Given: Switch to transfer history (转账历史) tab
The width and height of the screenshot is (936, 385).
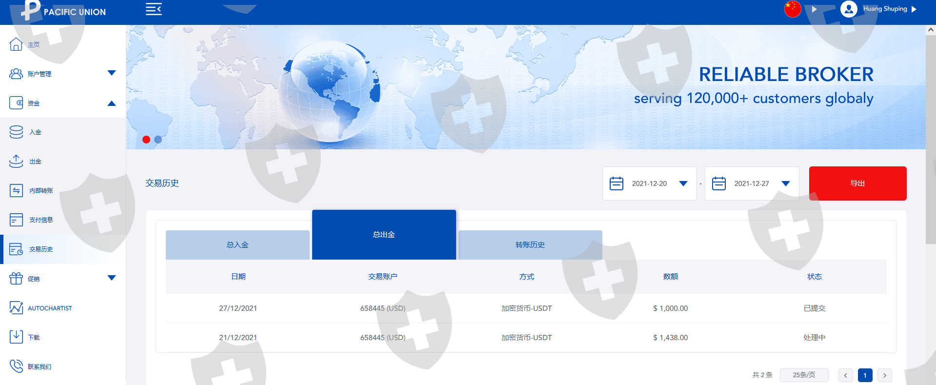Looking at the screenshot, I should point(530,245).
